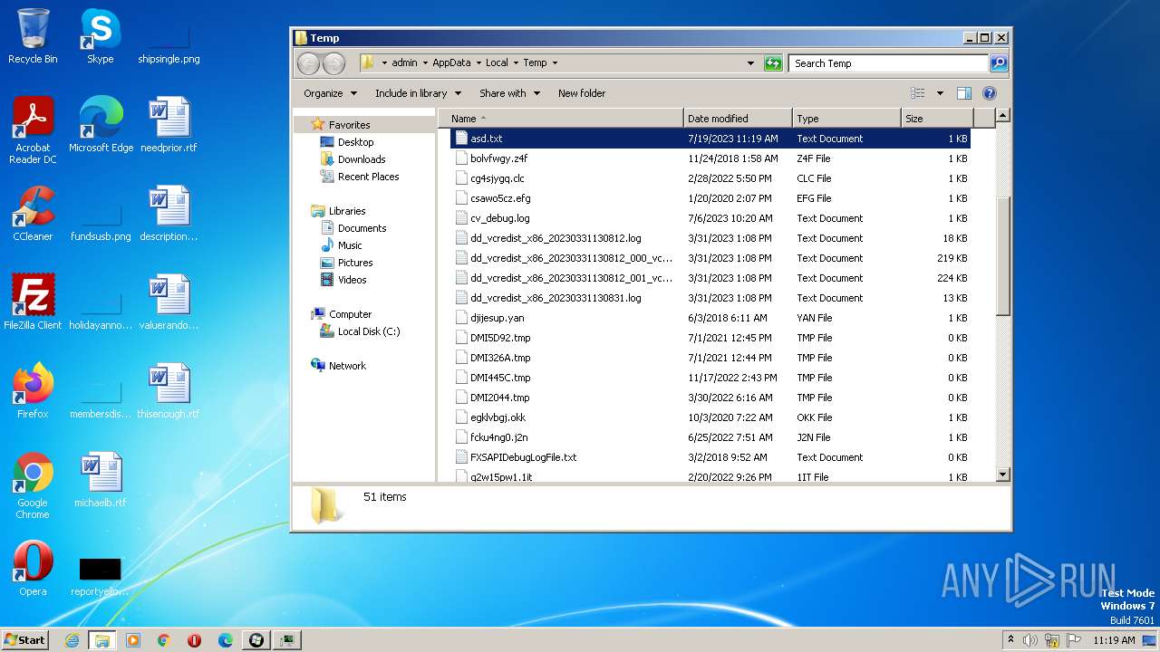
Task: Launch Opera desktop shortcut
Action: [x=33, y=569]
